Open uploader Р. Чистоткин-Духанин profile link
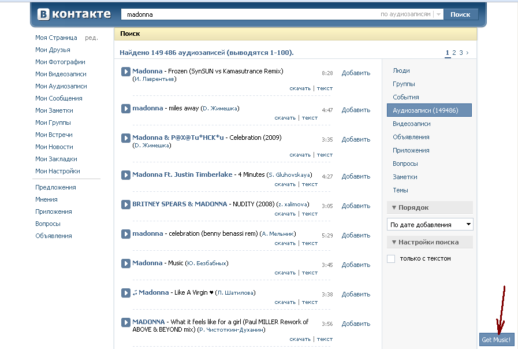 [232, 330]
